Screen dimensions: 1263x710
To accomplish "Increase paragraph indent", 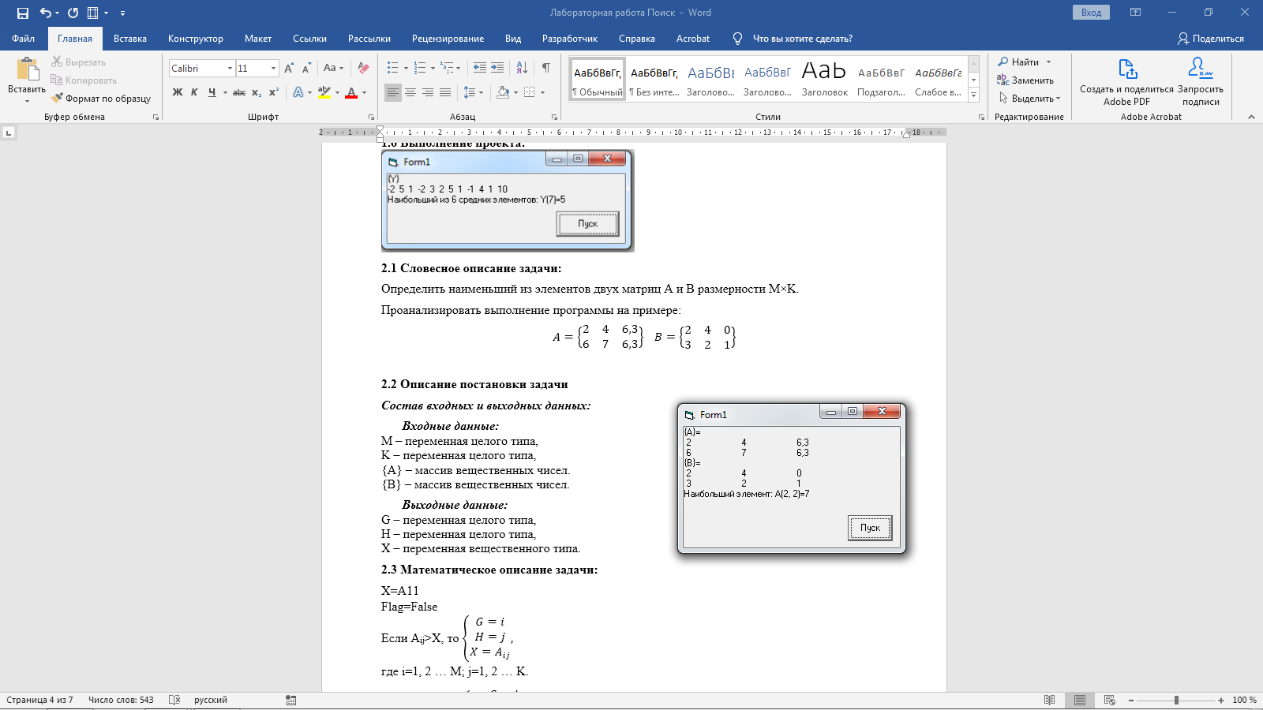I will tap(497, 68).
